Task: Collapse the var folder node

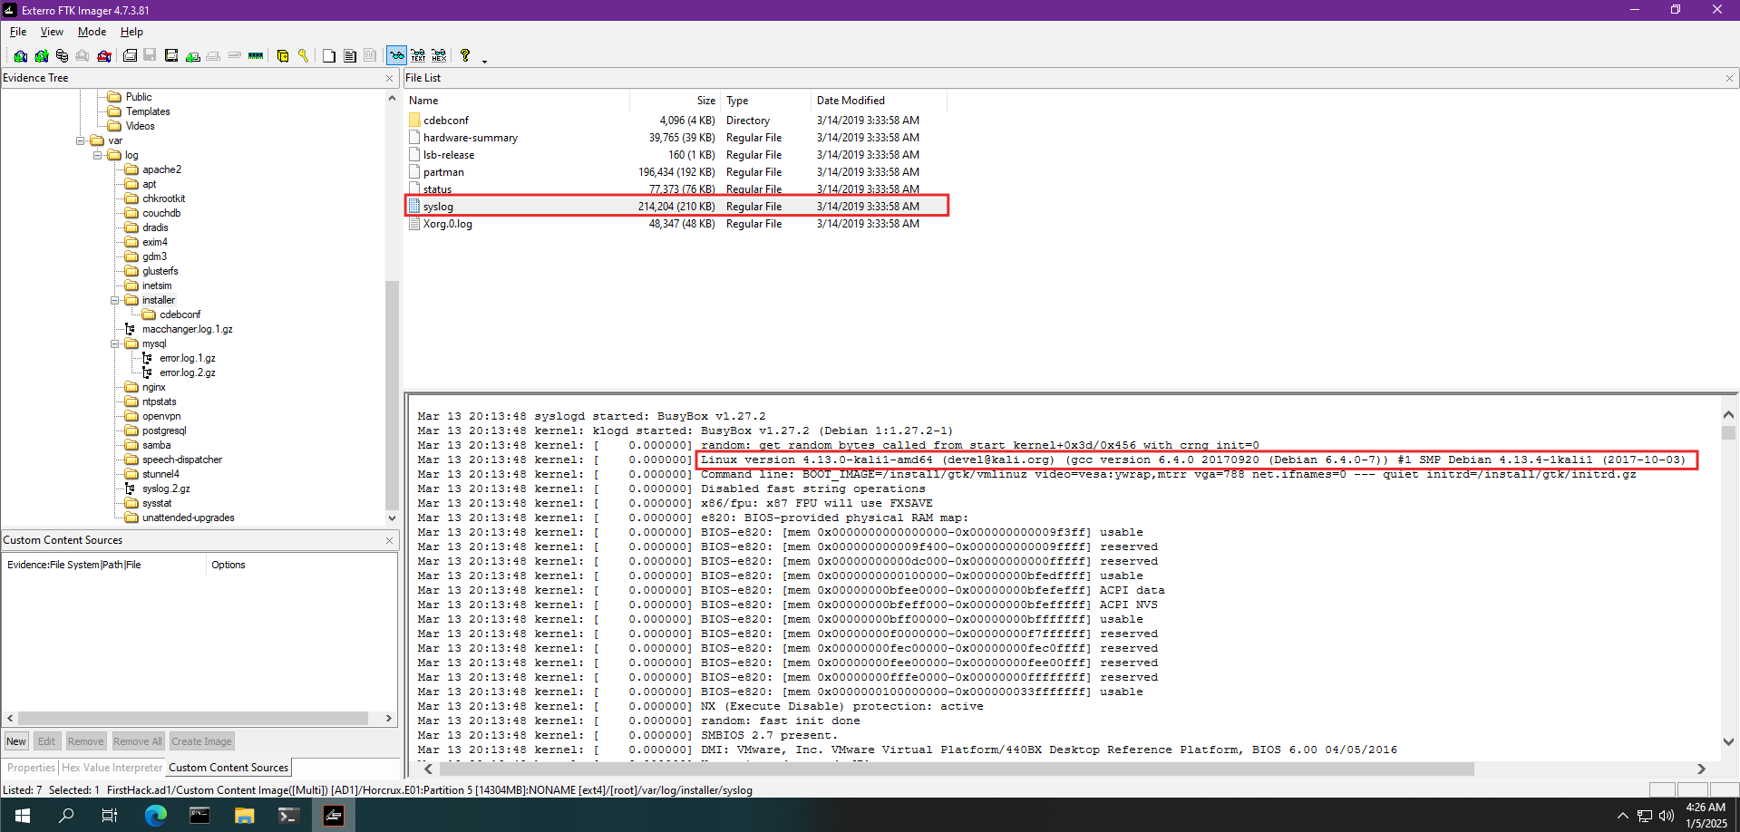Action: point(81,140)
